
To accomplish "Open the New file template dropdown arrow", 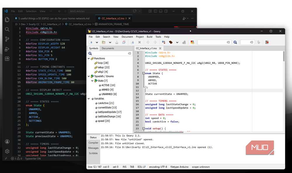I will point(97,42).
